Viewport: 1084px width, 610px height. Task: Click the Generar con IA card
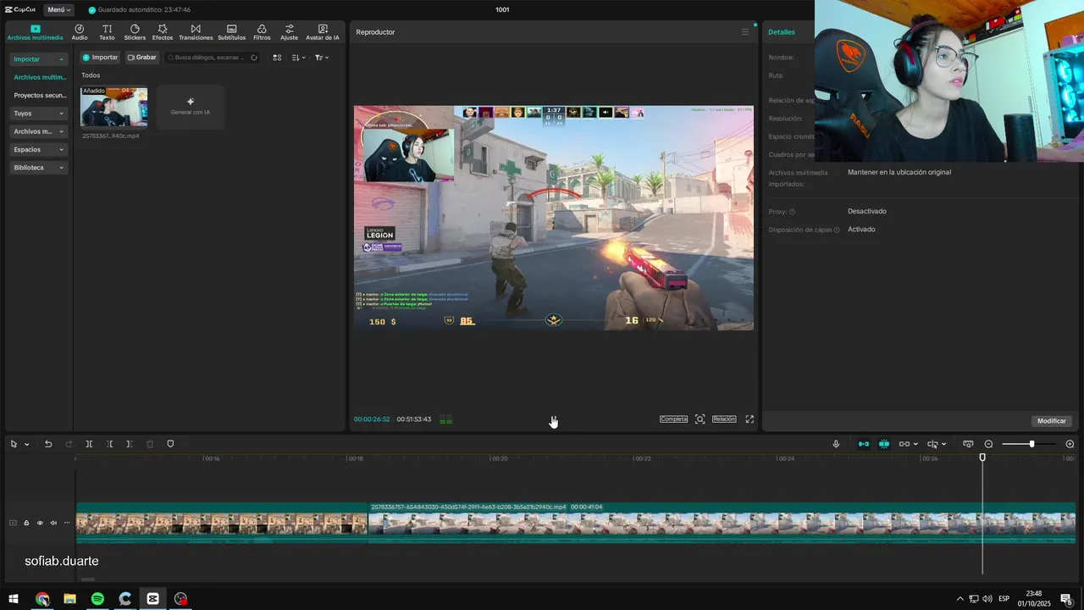click(x=191, y=107)
